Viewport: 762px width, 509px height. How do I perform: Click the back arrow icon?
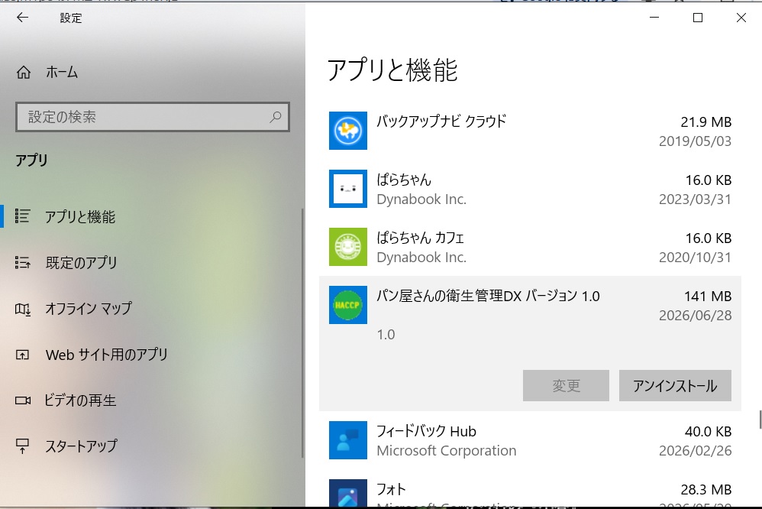coord(22,18)
